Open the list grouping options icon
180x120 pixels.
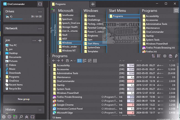tap(159, 56)
